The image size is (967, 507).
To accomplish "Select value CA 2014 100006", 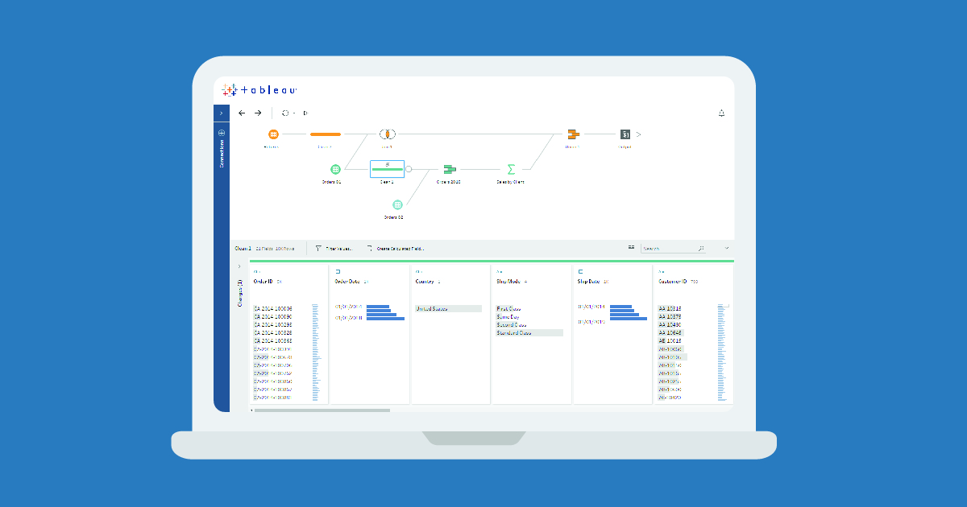I will coord(273,308).
